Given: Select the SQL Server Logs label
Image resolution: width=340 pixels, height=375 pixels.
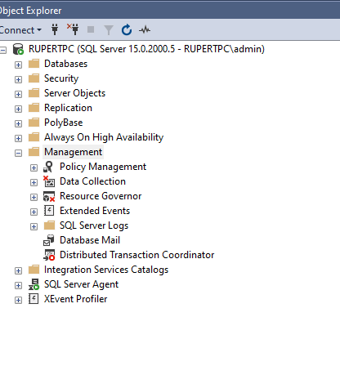Looking at the screenshot, I should point(94,225).
